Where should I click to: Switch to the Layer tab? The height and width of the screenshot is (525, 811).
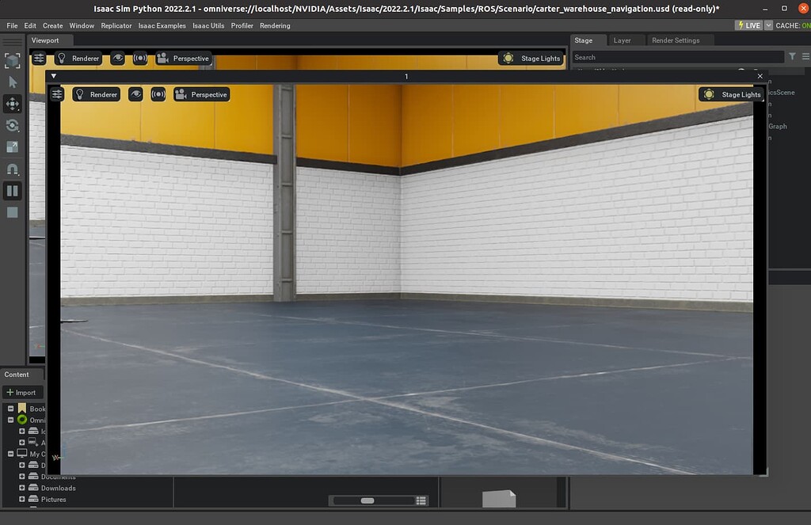pyautogui.click(x=625, y=40)
